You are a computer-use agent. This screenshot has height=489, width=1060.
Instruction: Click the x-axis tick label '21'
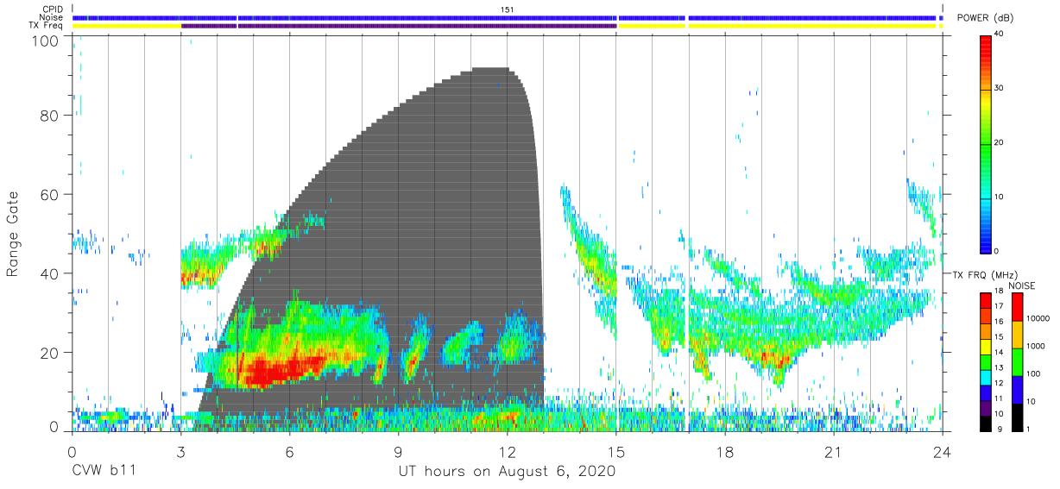(833, 452)
